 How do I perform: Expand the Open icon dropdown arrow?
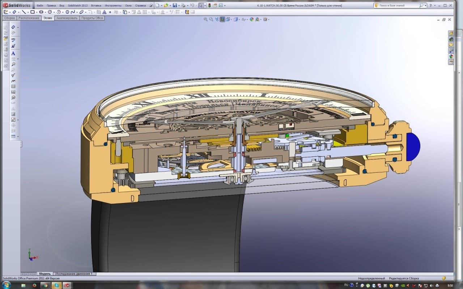(170, 6)
